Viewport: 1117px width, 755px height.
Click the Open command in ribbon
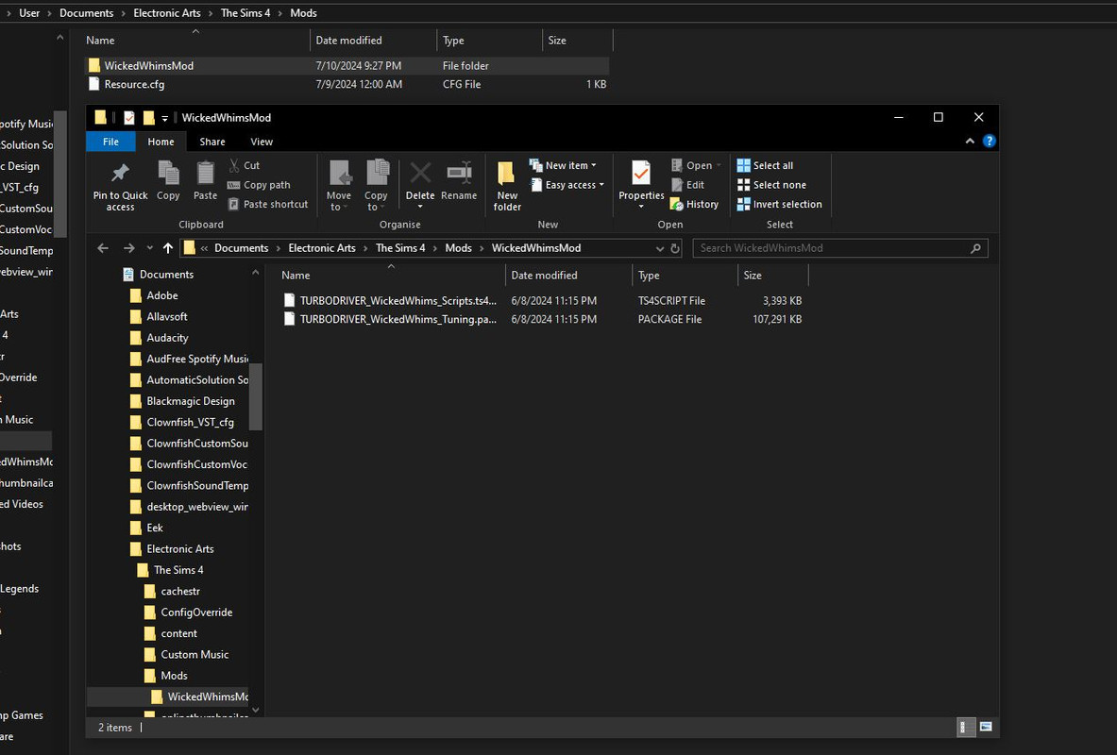(x=696, y=165)
